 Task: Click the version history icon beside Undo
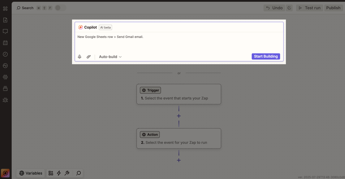point(289,8)
